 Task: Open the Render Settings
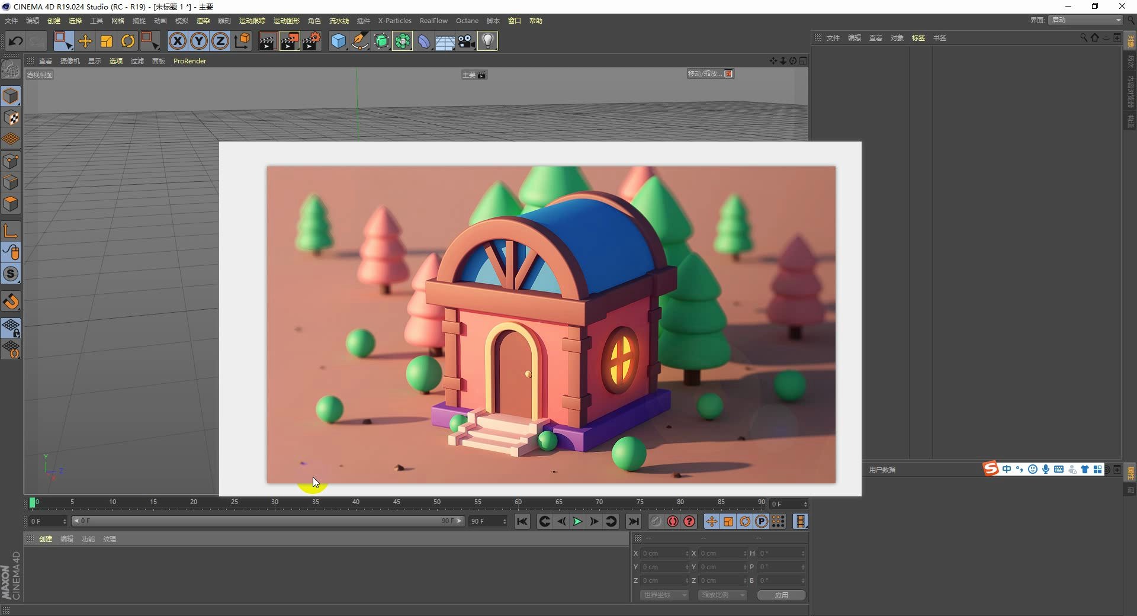312,41
